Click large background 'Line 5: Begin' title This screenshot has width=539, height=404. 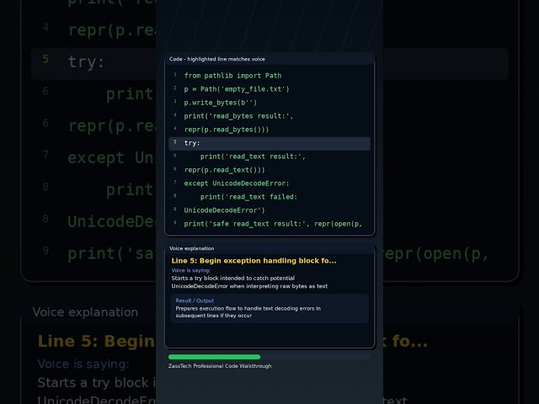(x=97, y=341)
